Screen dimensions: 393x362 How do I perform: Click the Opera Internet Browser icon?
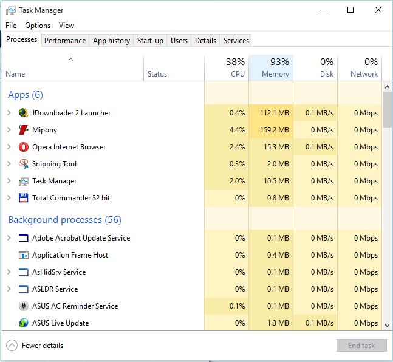point(23,147)
